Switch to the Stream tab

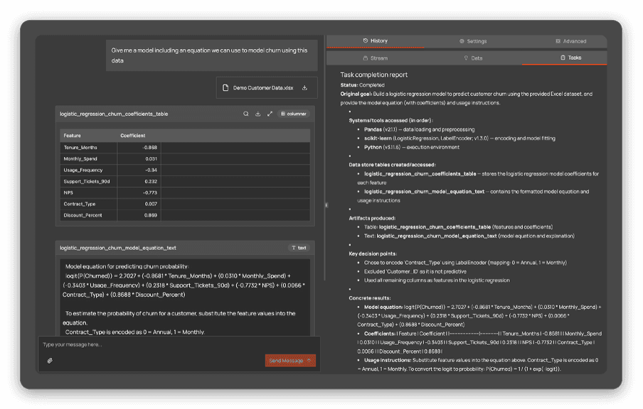(375, 58)
